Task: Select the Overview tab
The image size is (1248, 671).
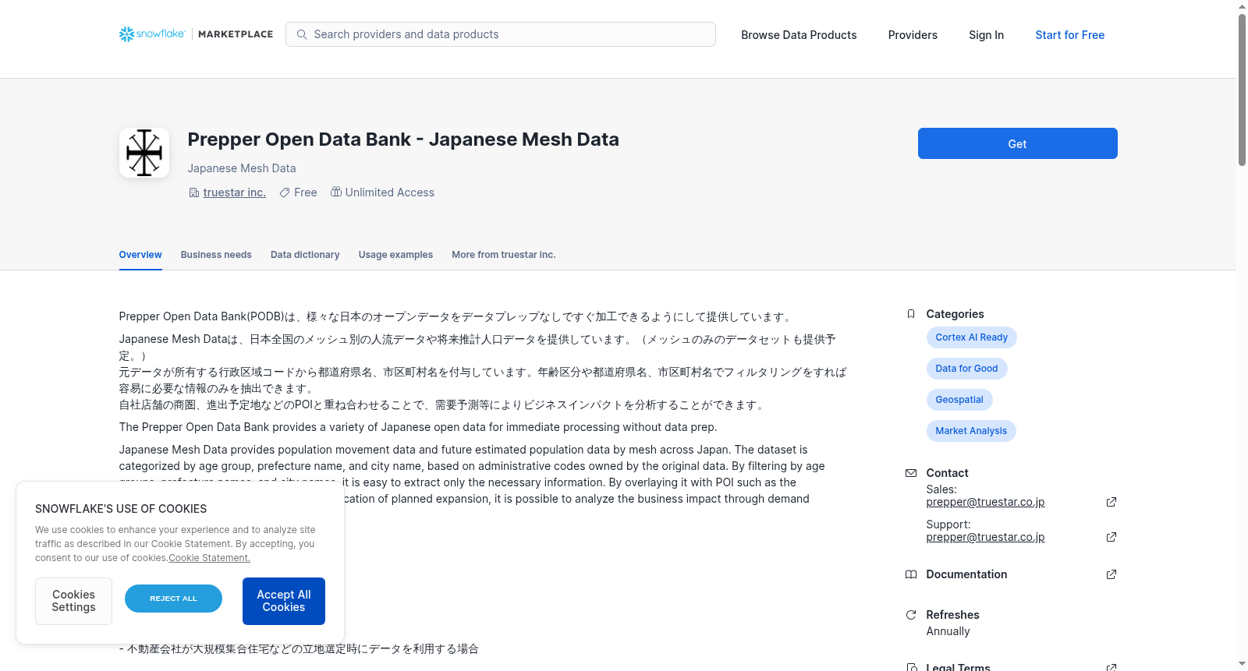Action: [x=140, y=255]
